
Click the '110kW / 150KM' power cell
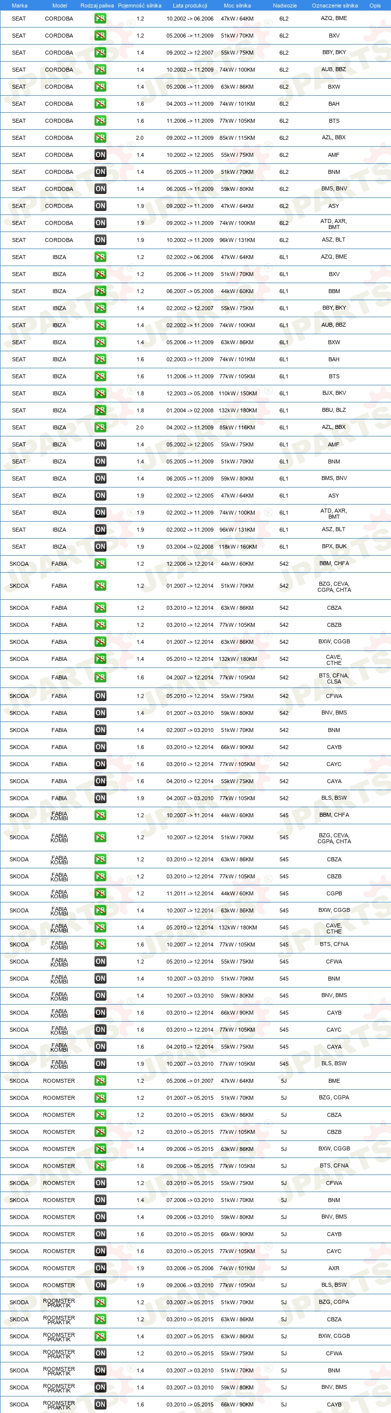pyautogui.click(x=237, y=393)
